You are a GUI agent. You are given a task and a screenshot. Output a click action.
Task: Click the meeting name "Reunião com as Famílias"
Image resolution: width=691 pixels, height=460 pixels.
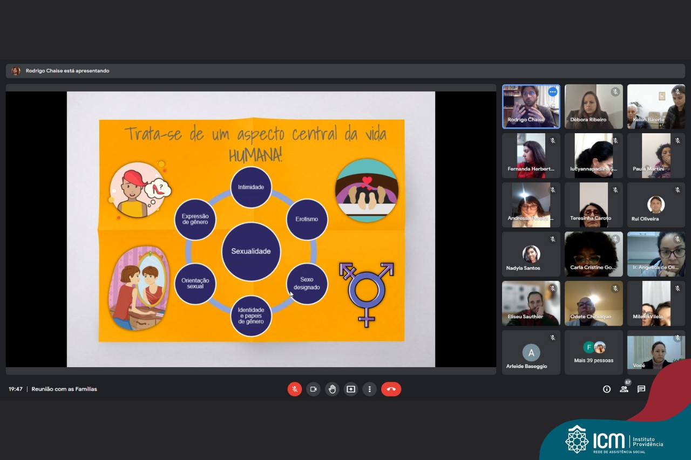pyautogui.click(x=64, y=389)
